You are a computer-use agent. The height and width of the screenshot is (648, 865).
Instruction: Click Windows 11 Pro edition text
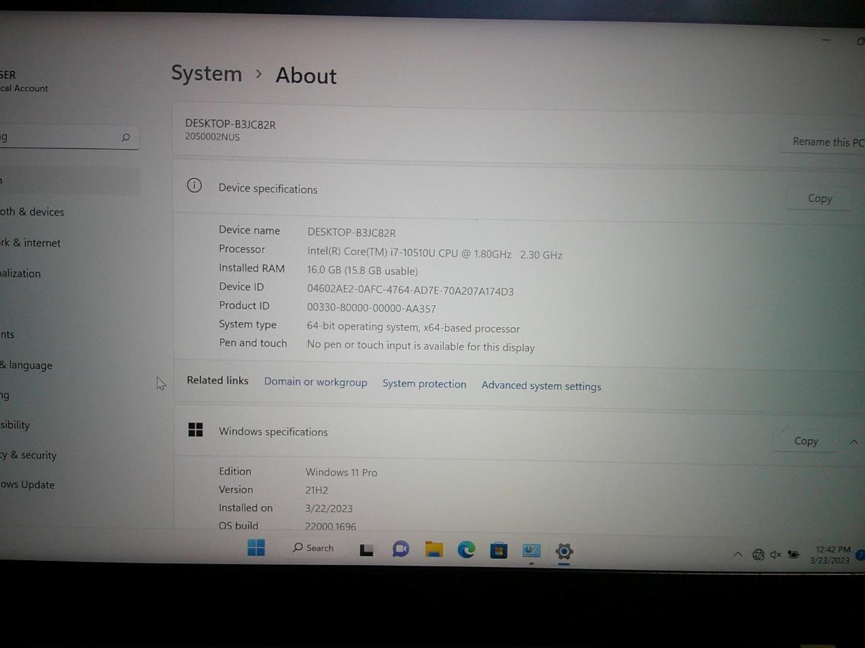(341, 472)
